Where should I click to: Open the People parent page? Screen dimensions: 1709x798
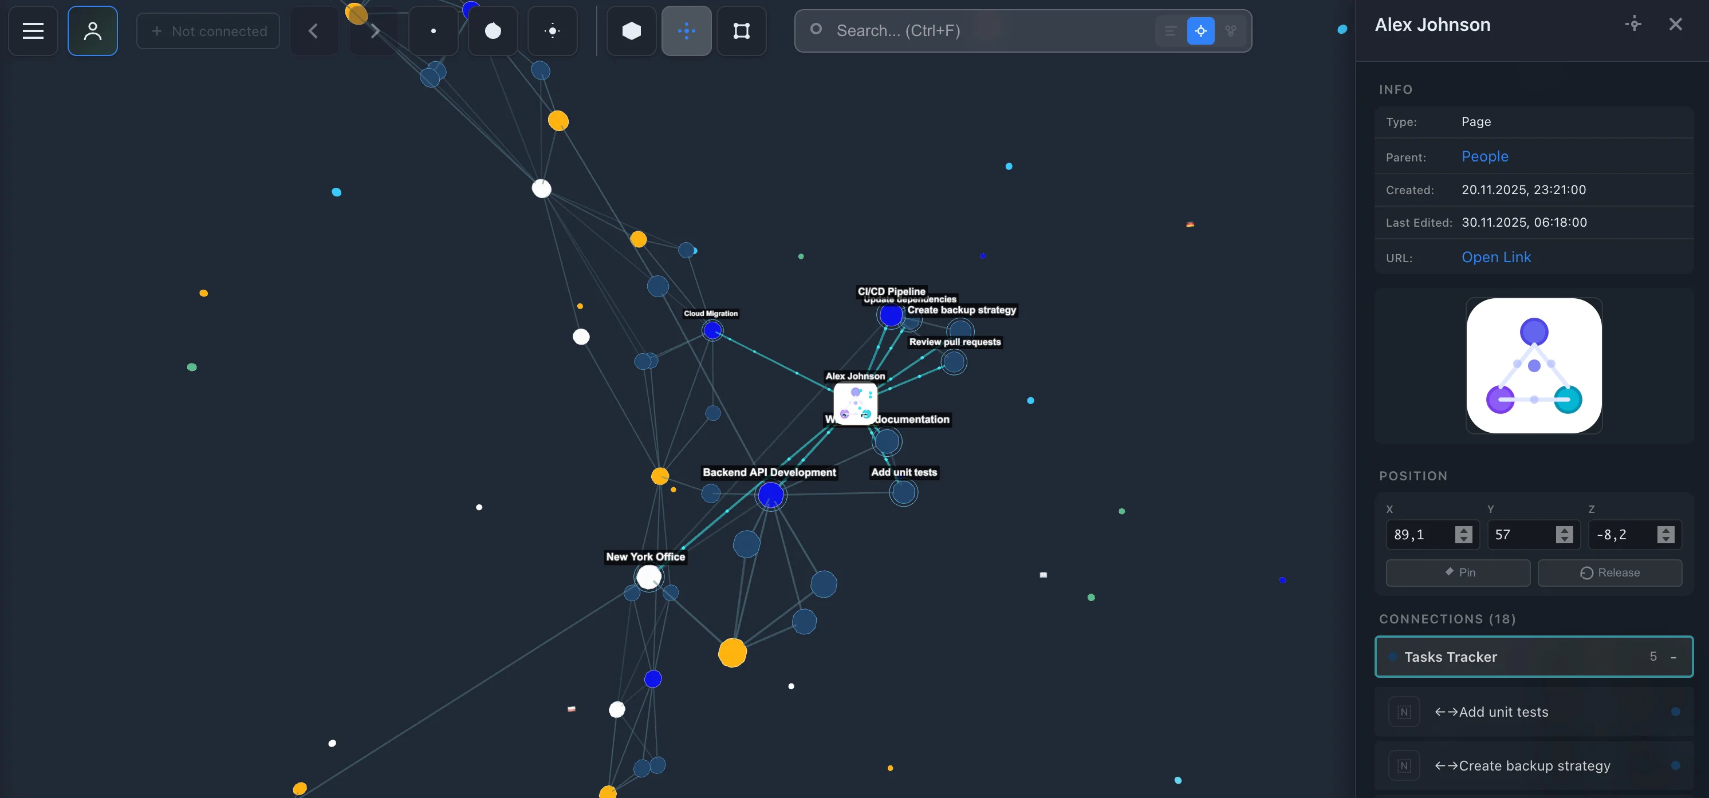tap(1484, 156)
